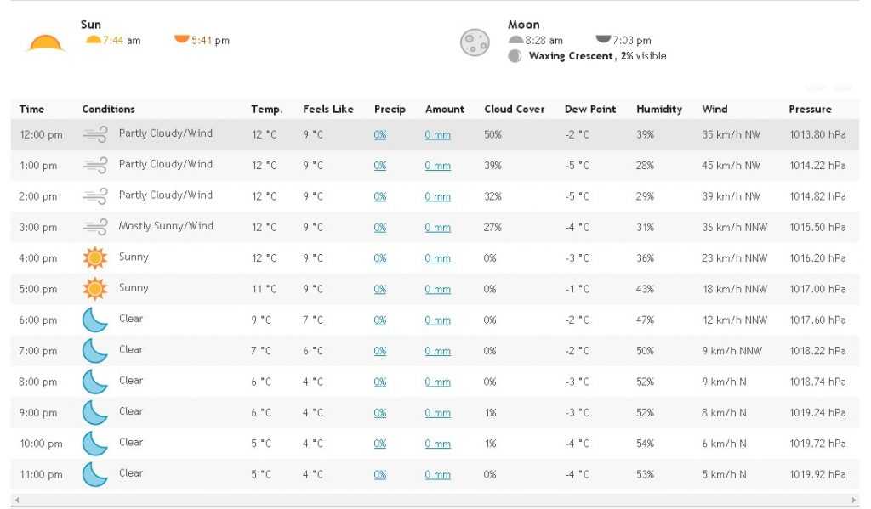Click the left arrow of the horizontal scrollbar

(17, 501)
